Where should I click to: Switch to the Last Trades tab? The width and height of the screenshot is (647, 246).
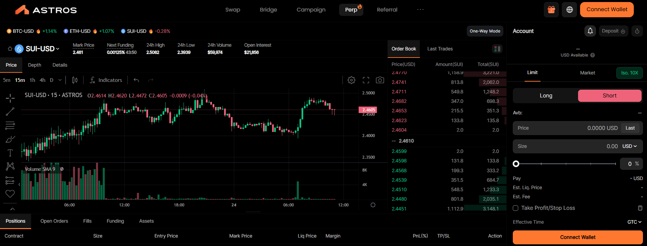coord(440,49)
